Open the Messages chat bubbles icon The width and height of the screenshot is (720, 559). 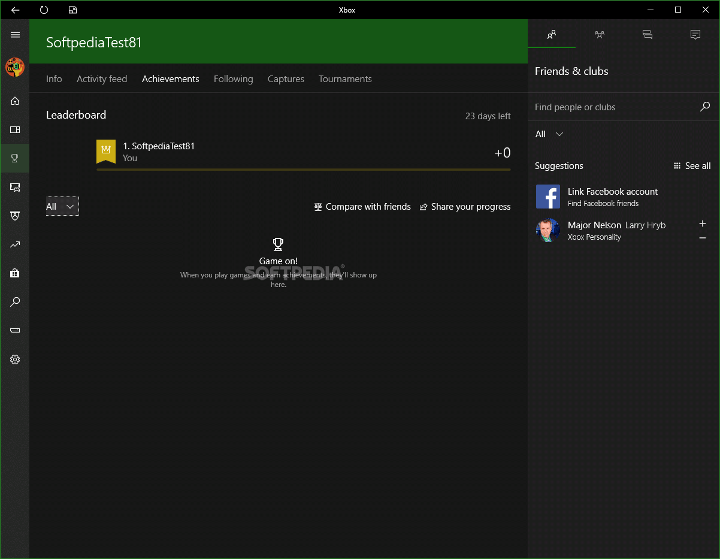point(648,35)
